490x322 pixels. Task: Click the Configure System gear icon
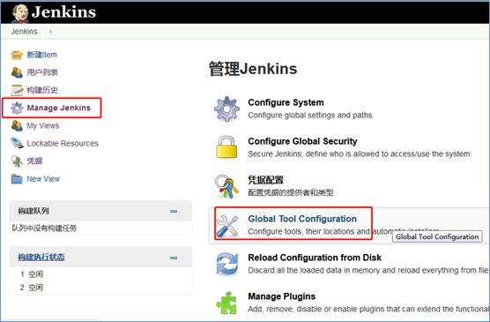[x=226, y=109]
